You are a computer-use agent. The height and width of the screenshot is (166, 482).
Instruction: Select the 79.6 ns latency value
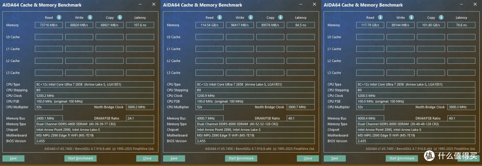coord(461,25)
